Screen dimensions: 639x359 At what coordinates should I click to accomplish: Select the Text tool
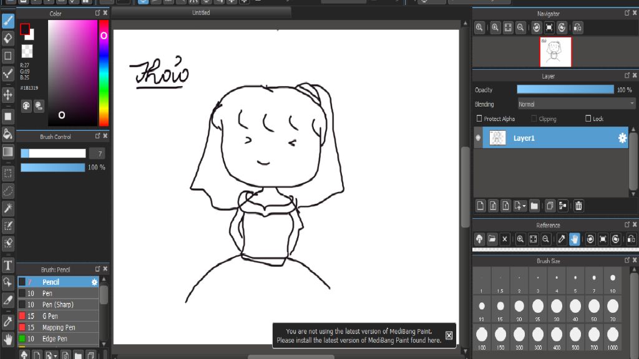(7, 266)
